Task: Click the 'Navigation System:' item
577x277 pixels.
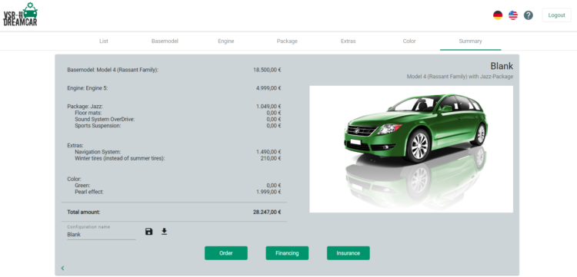Action: (98, 152)
